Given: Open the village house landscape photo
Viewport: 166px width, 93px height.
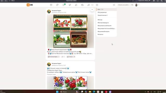Looking at the screenshot, I should [62, 40].
